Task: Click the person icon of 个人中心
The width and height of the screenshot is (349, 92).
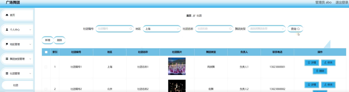Action: tap(7, 30)
